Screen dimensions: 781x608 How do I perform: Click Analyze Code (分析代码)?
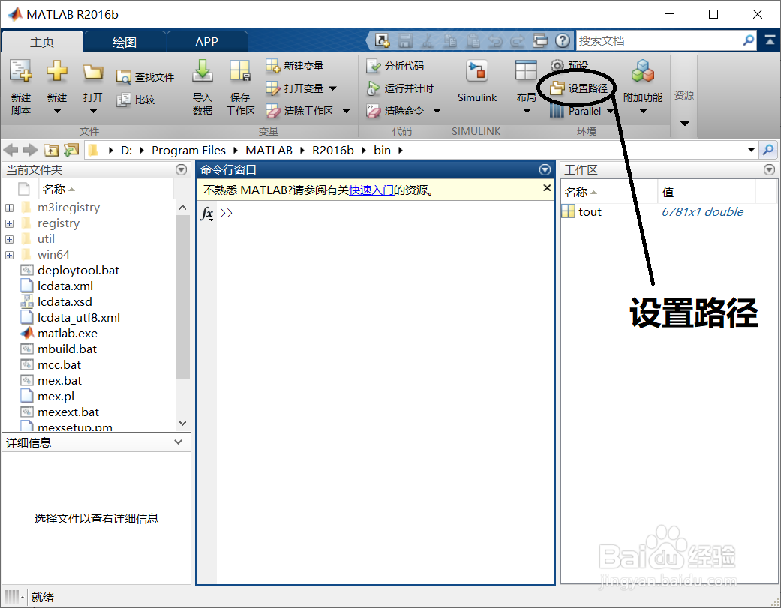395,66
